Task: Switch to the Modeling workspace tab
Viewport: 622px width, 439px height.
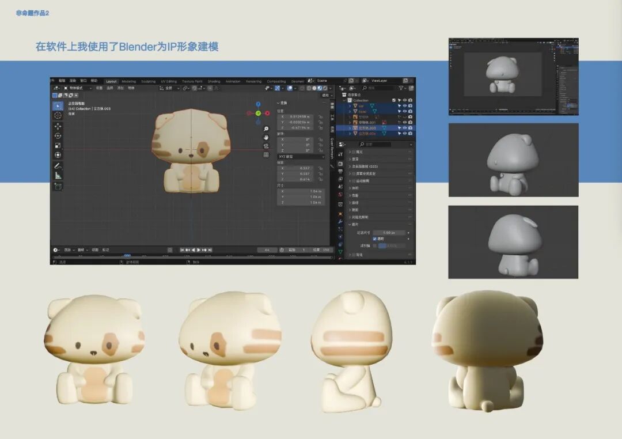Action: coord(128,81)
